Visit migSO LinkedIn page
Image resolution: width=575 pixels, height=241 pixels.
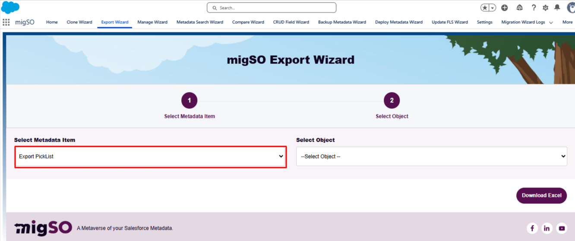(x=547, y=228)
